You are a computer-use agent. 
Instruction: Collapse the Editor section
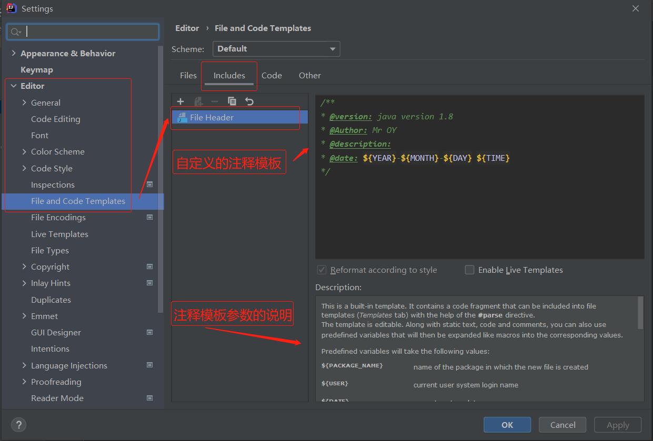point(14,86)
